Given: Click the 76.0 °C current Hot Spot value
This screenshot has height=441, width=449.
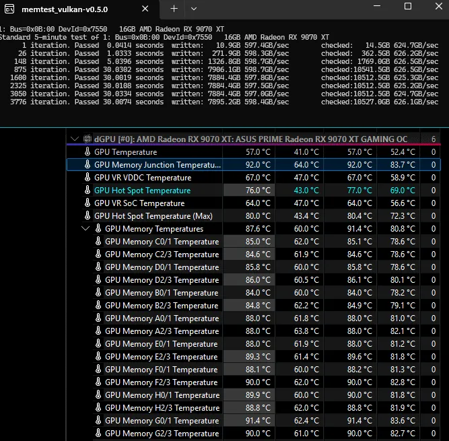Looking at the screenshot, I should pyautogui.click(x=258, y=191).
